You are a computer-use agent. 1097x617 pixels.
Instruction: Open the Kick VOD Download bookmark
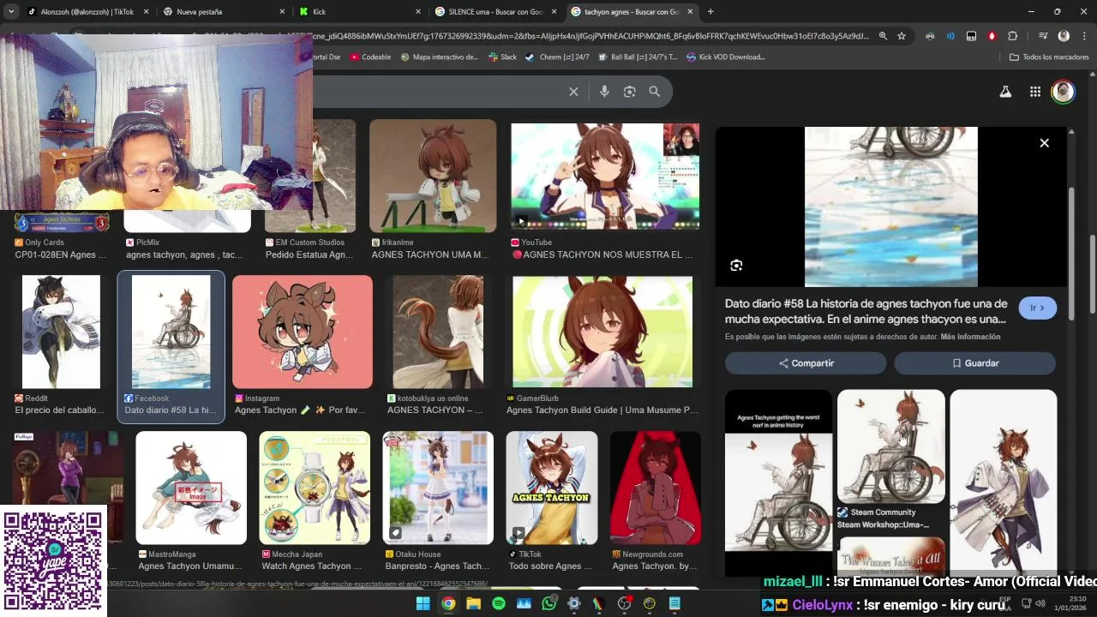coord(724,57)
